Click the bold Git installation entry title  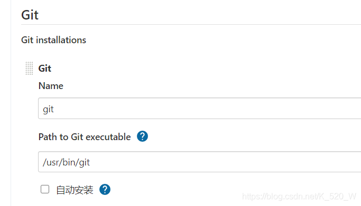click(45, 68)
